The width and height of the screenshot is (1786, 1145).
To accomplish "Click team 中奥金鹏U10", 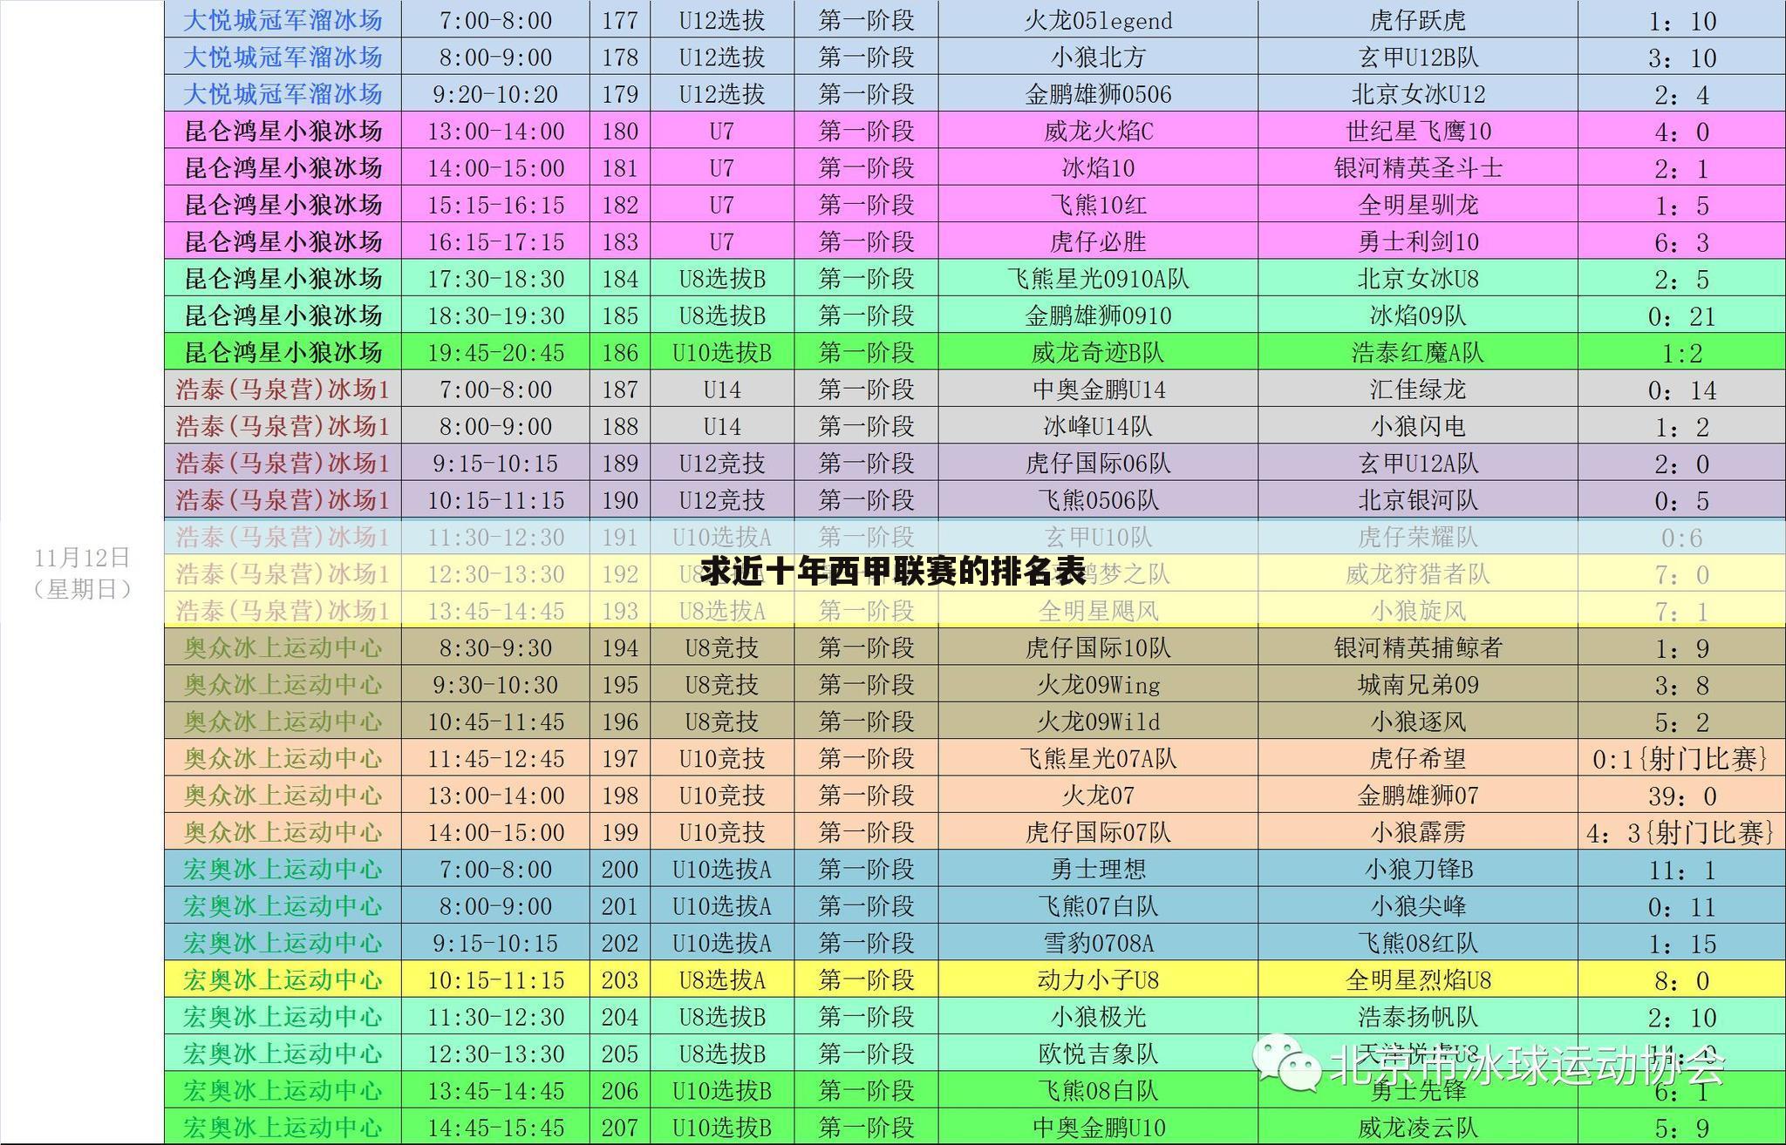I will point(1098,1128).
